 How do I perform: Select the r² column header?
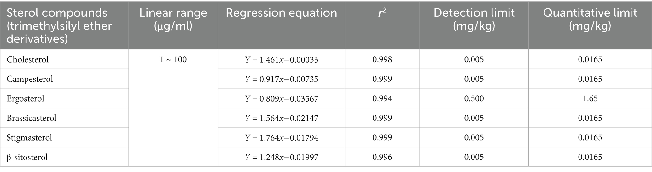(382, 25)
